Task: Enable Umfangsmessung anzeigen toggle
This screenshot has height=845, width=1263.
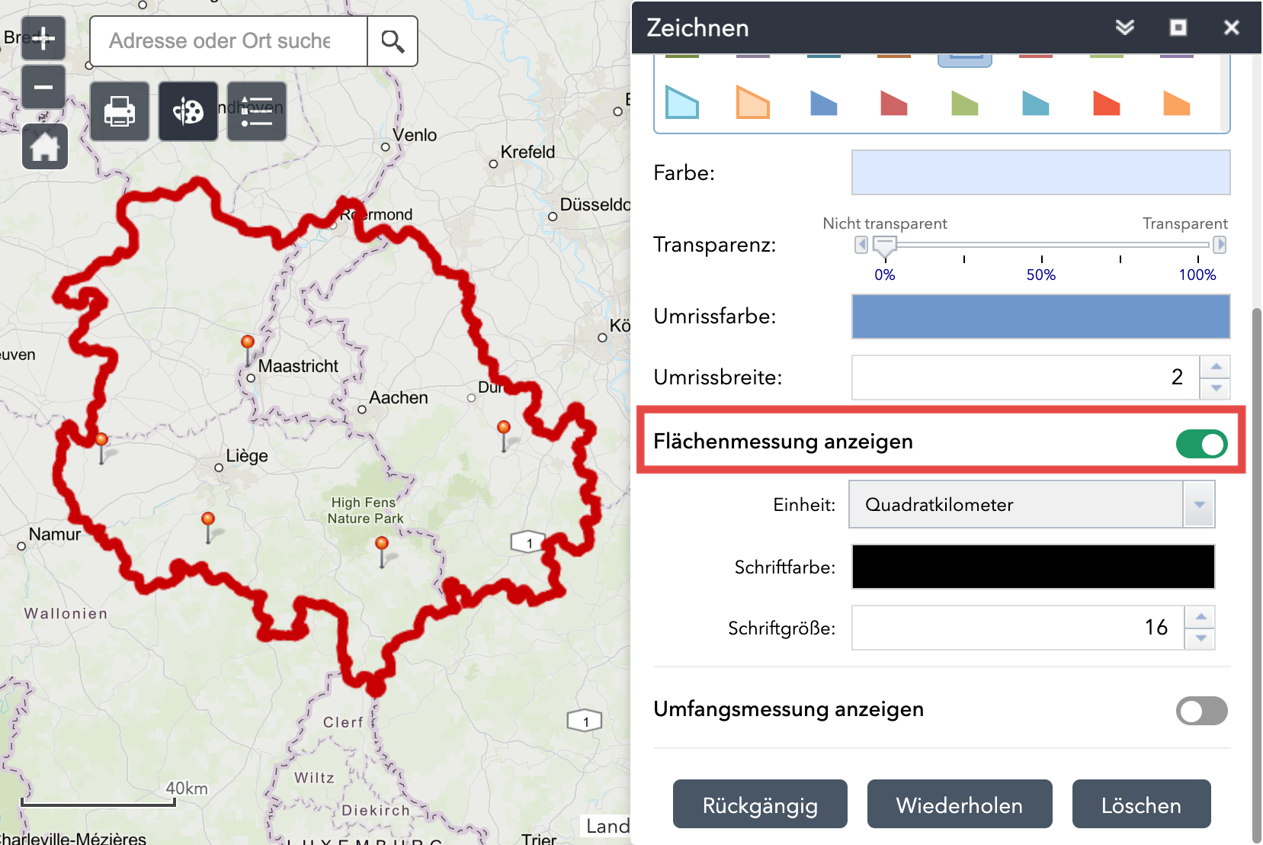Action: click(x=1200, y=711)
